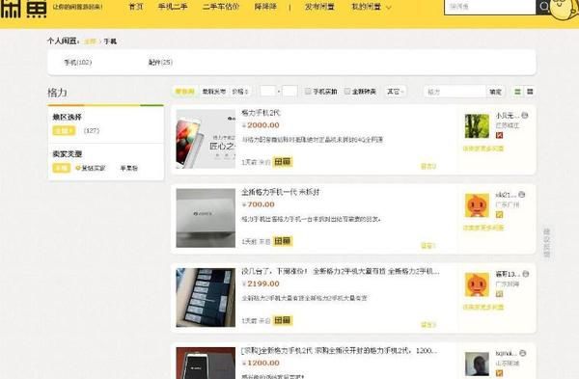Switch to list view layout icon
Image resolution: width=579 pixels, height=379 pixels.
pyautogui.click(x=517, y=92)
